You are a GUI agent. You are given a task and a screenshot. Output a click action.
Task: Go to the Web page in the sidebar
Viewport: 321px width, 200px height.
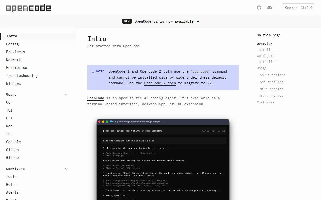click(9, 126)
